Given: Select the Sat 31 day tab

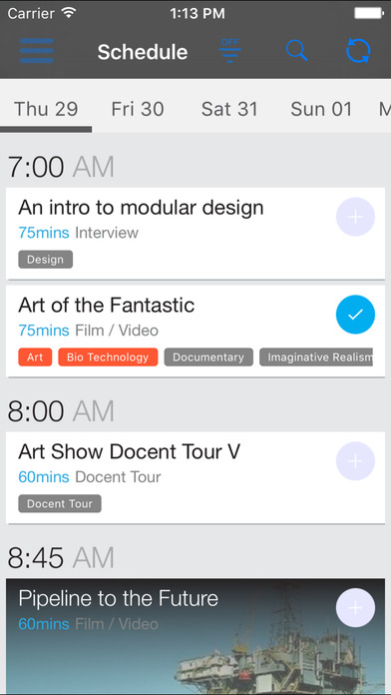Looking at the screenshot, I should point(229,109).
